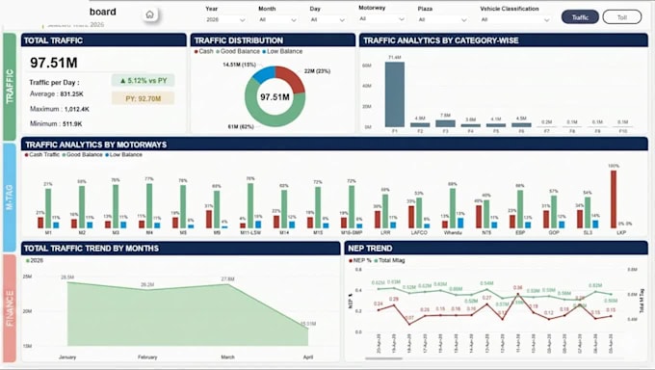
Task: Click the red 100% bar for LKP
Action: pos(614,199)
